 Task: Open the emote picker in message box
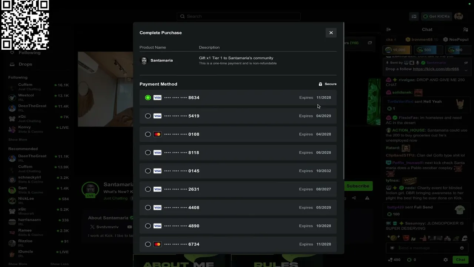pos(462,248)
